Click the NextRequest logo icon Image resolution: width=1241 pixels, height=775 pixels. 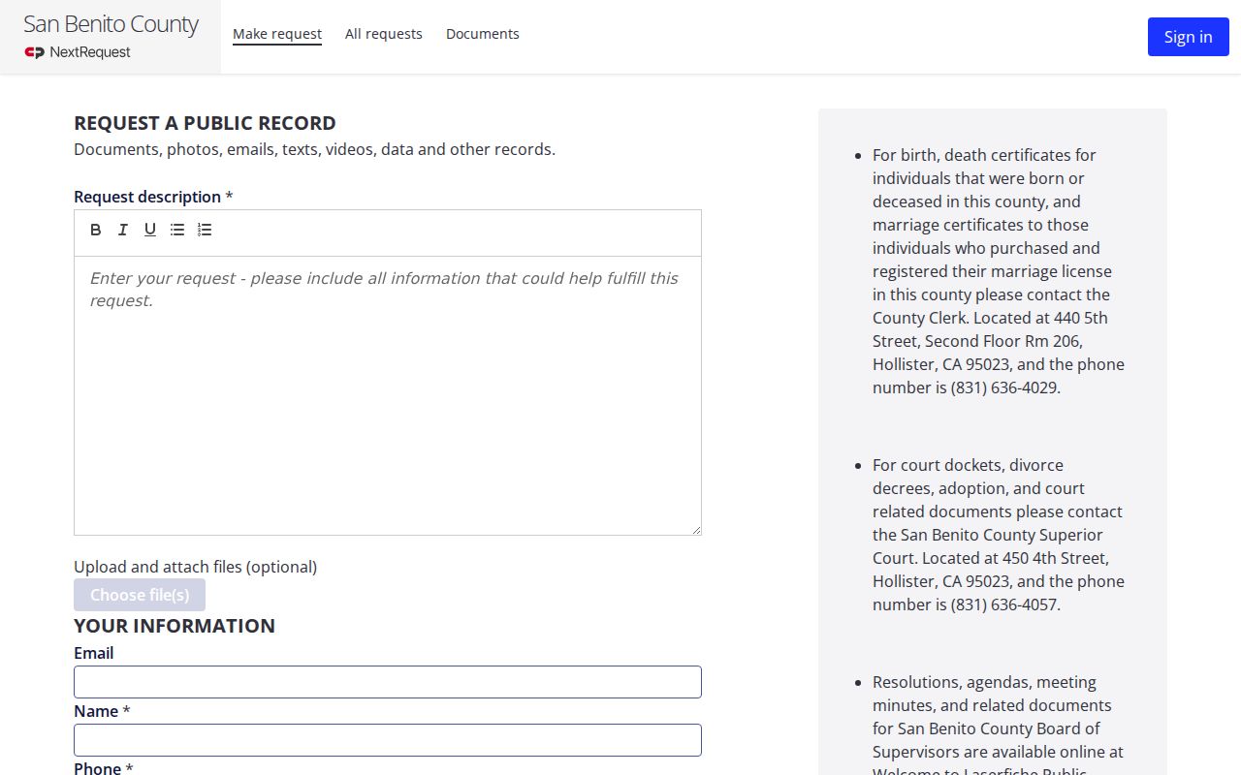pos(35,52)
